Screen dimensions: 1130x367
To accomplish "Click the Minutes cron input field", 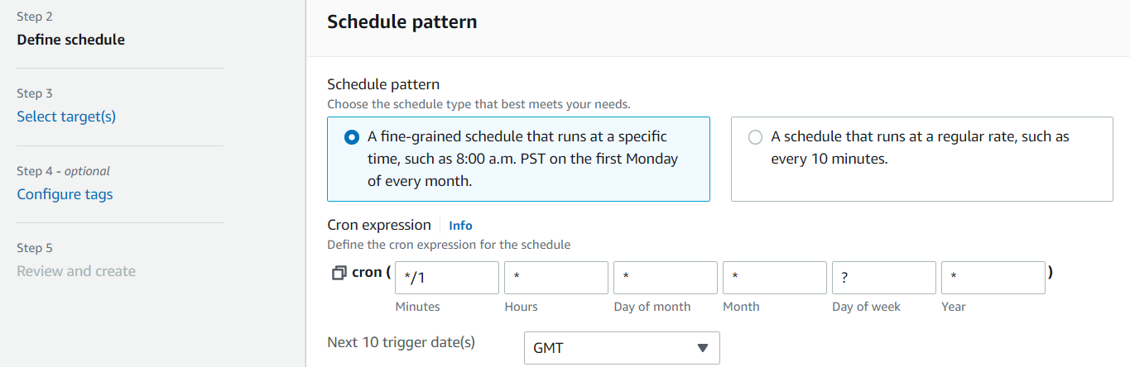I will [x=447, y=278].
